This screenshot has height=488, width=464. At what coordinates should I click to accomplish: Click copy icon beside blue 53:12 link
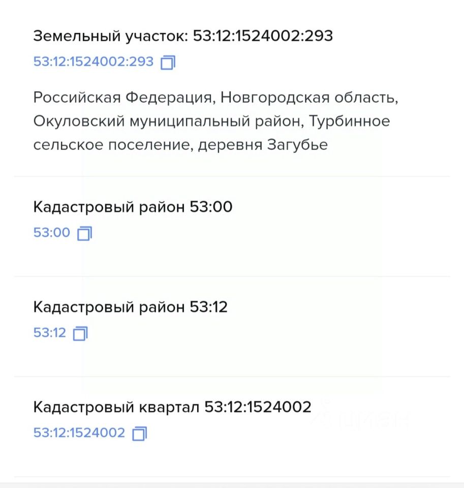pos(80,333)
